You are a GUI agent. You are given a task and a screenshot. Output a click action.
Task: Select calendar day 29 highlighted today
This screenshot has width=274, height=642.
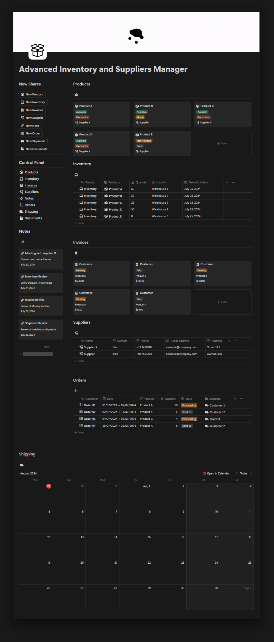(x=49, y=486)
